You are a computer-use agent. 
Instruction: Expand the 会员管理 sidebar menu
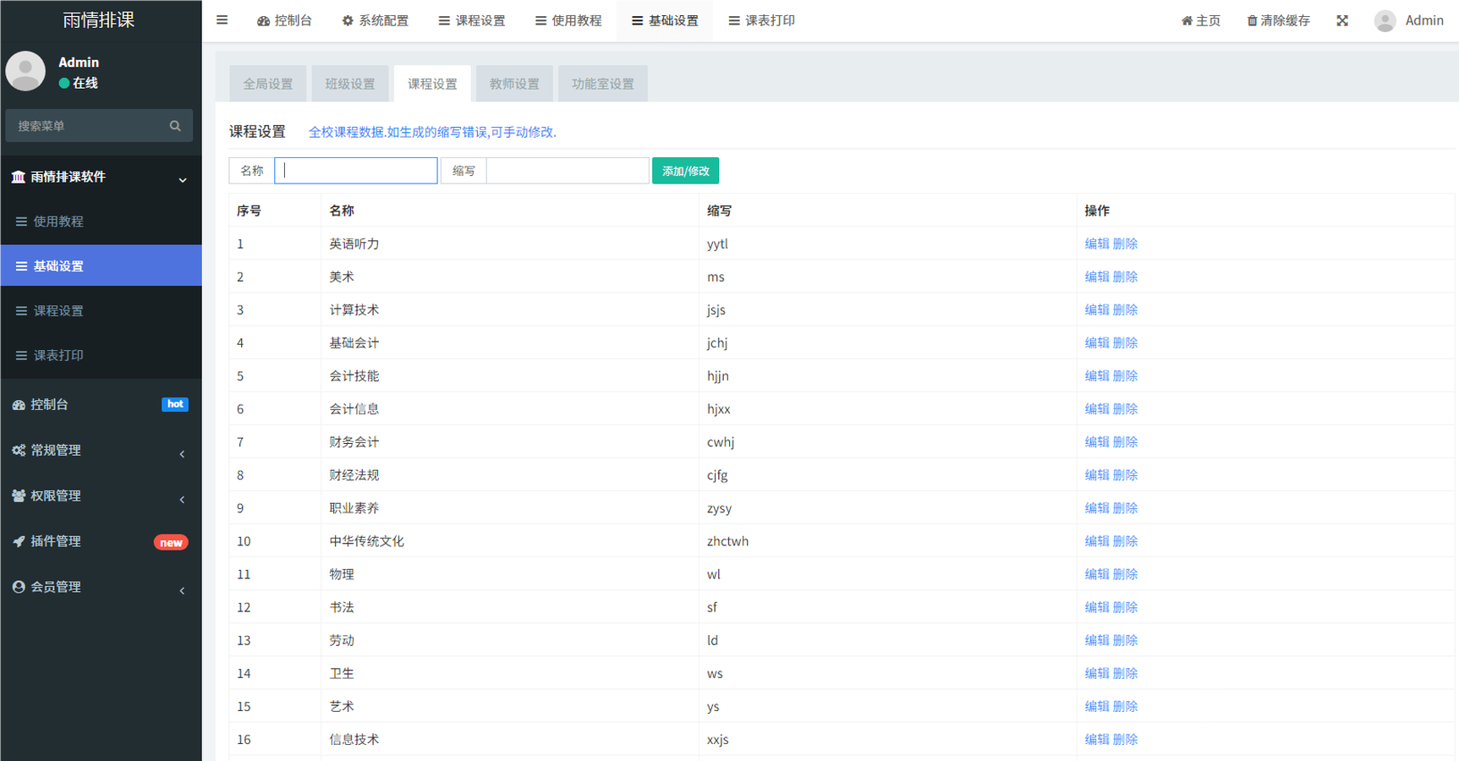[56, 587]
